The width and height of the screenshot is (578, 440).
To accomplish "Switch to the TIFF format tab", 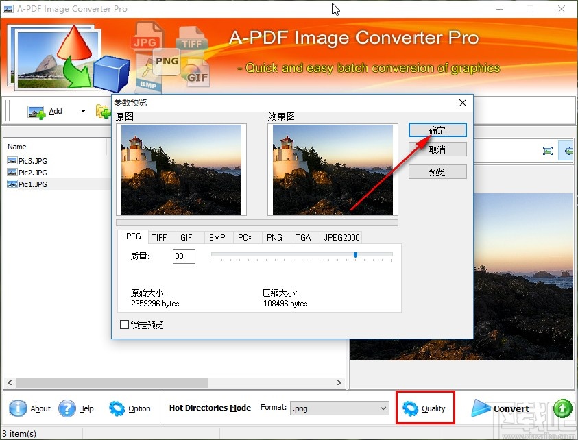I will click(x=160, y=237).
